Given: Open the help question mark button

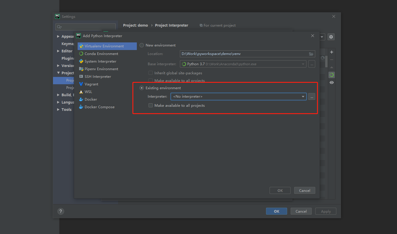Looking at the screenshot, I should 61,211.
